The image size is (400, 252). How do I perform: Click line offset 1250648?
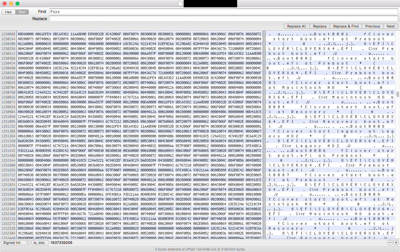tap(8, 83)
